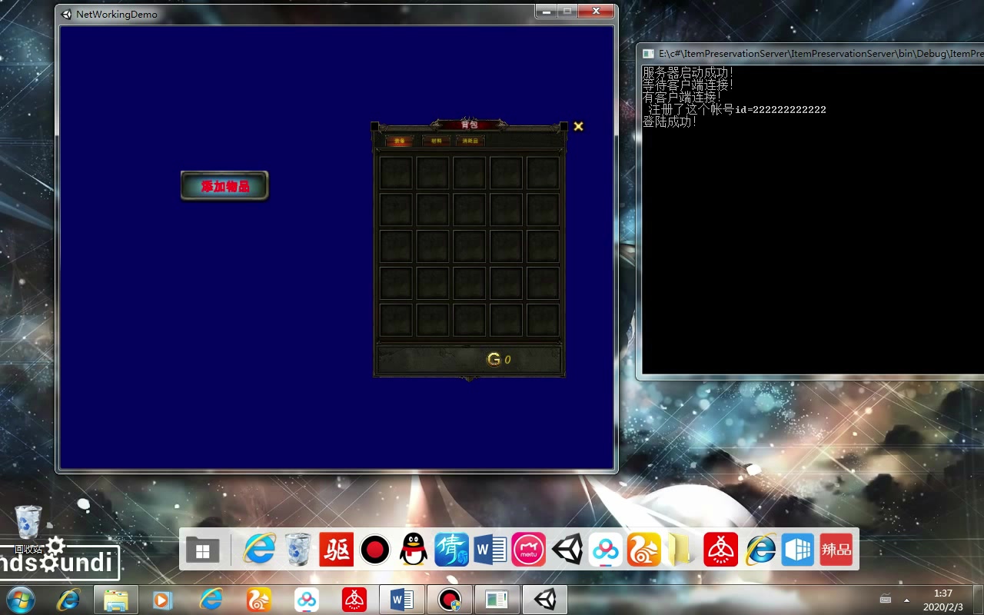Viewport: 984px width, 615px height.
Task: Launch the 辣品 app in dock
Action: pos(836,550)
